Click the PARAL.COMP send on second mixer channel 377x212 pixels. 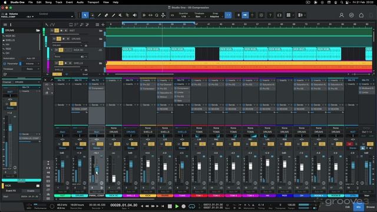point(80,109)
